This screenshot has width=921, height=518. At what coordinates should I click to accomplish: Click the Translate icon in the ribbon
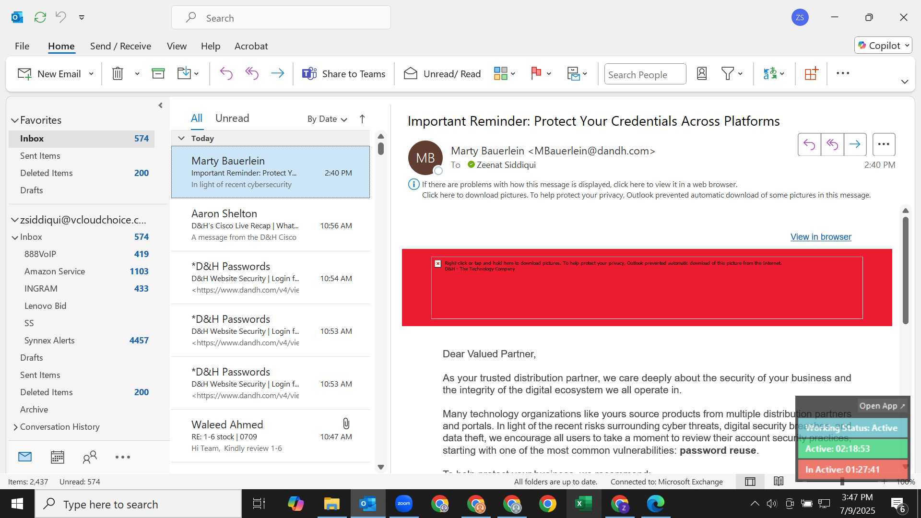pos(770,73)
